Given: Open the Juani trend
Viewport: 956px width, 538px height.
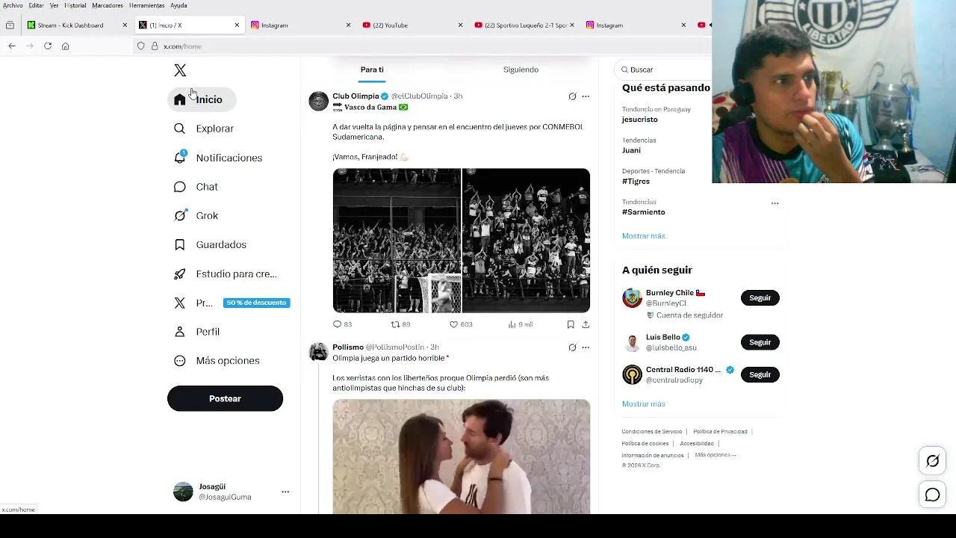Looking at the screenshot, I should point(631,150).
